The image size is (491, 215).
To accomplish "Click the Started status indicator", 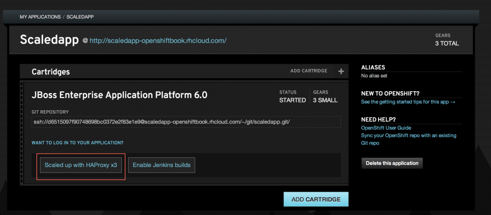I will 292,100.
